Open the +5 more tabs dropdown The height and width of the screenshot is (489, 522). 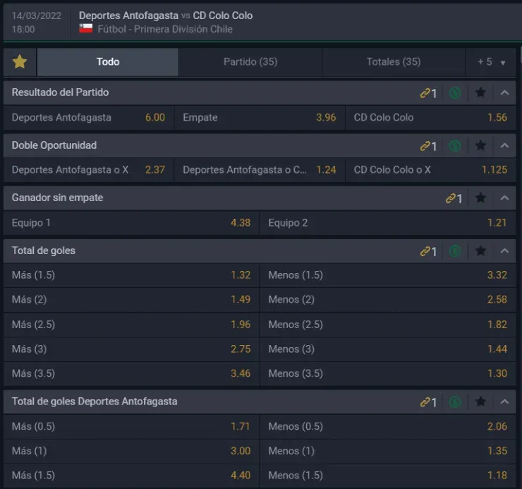tap(491, 62)
